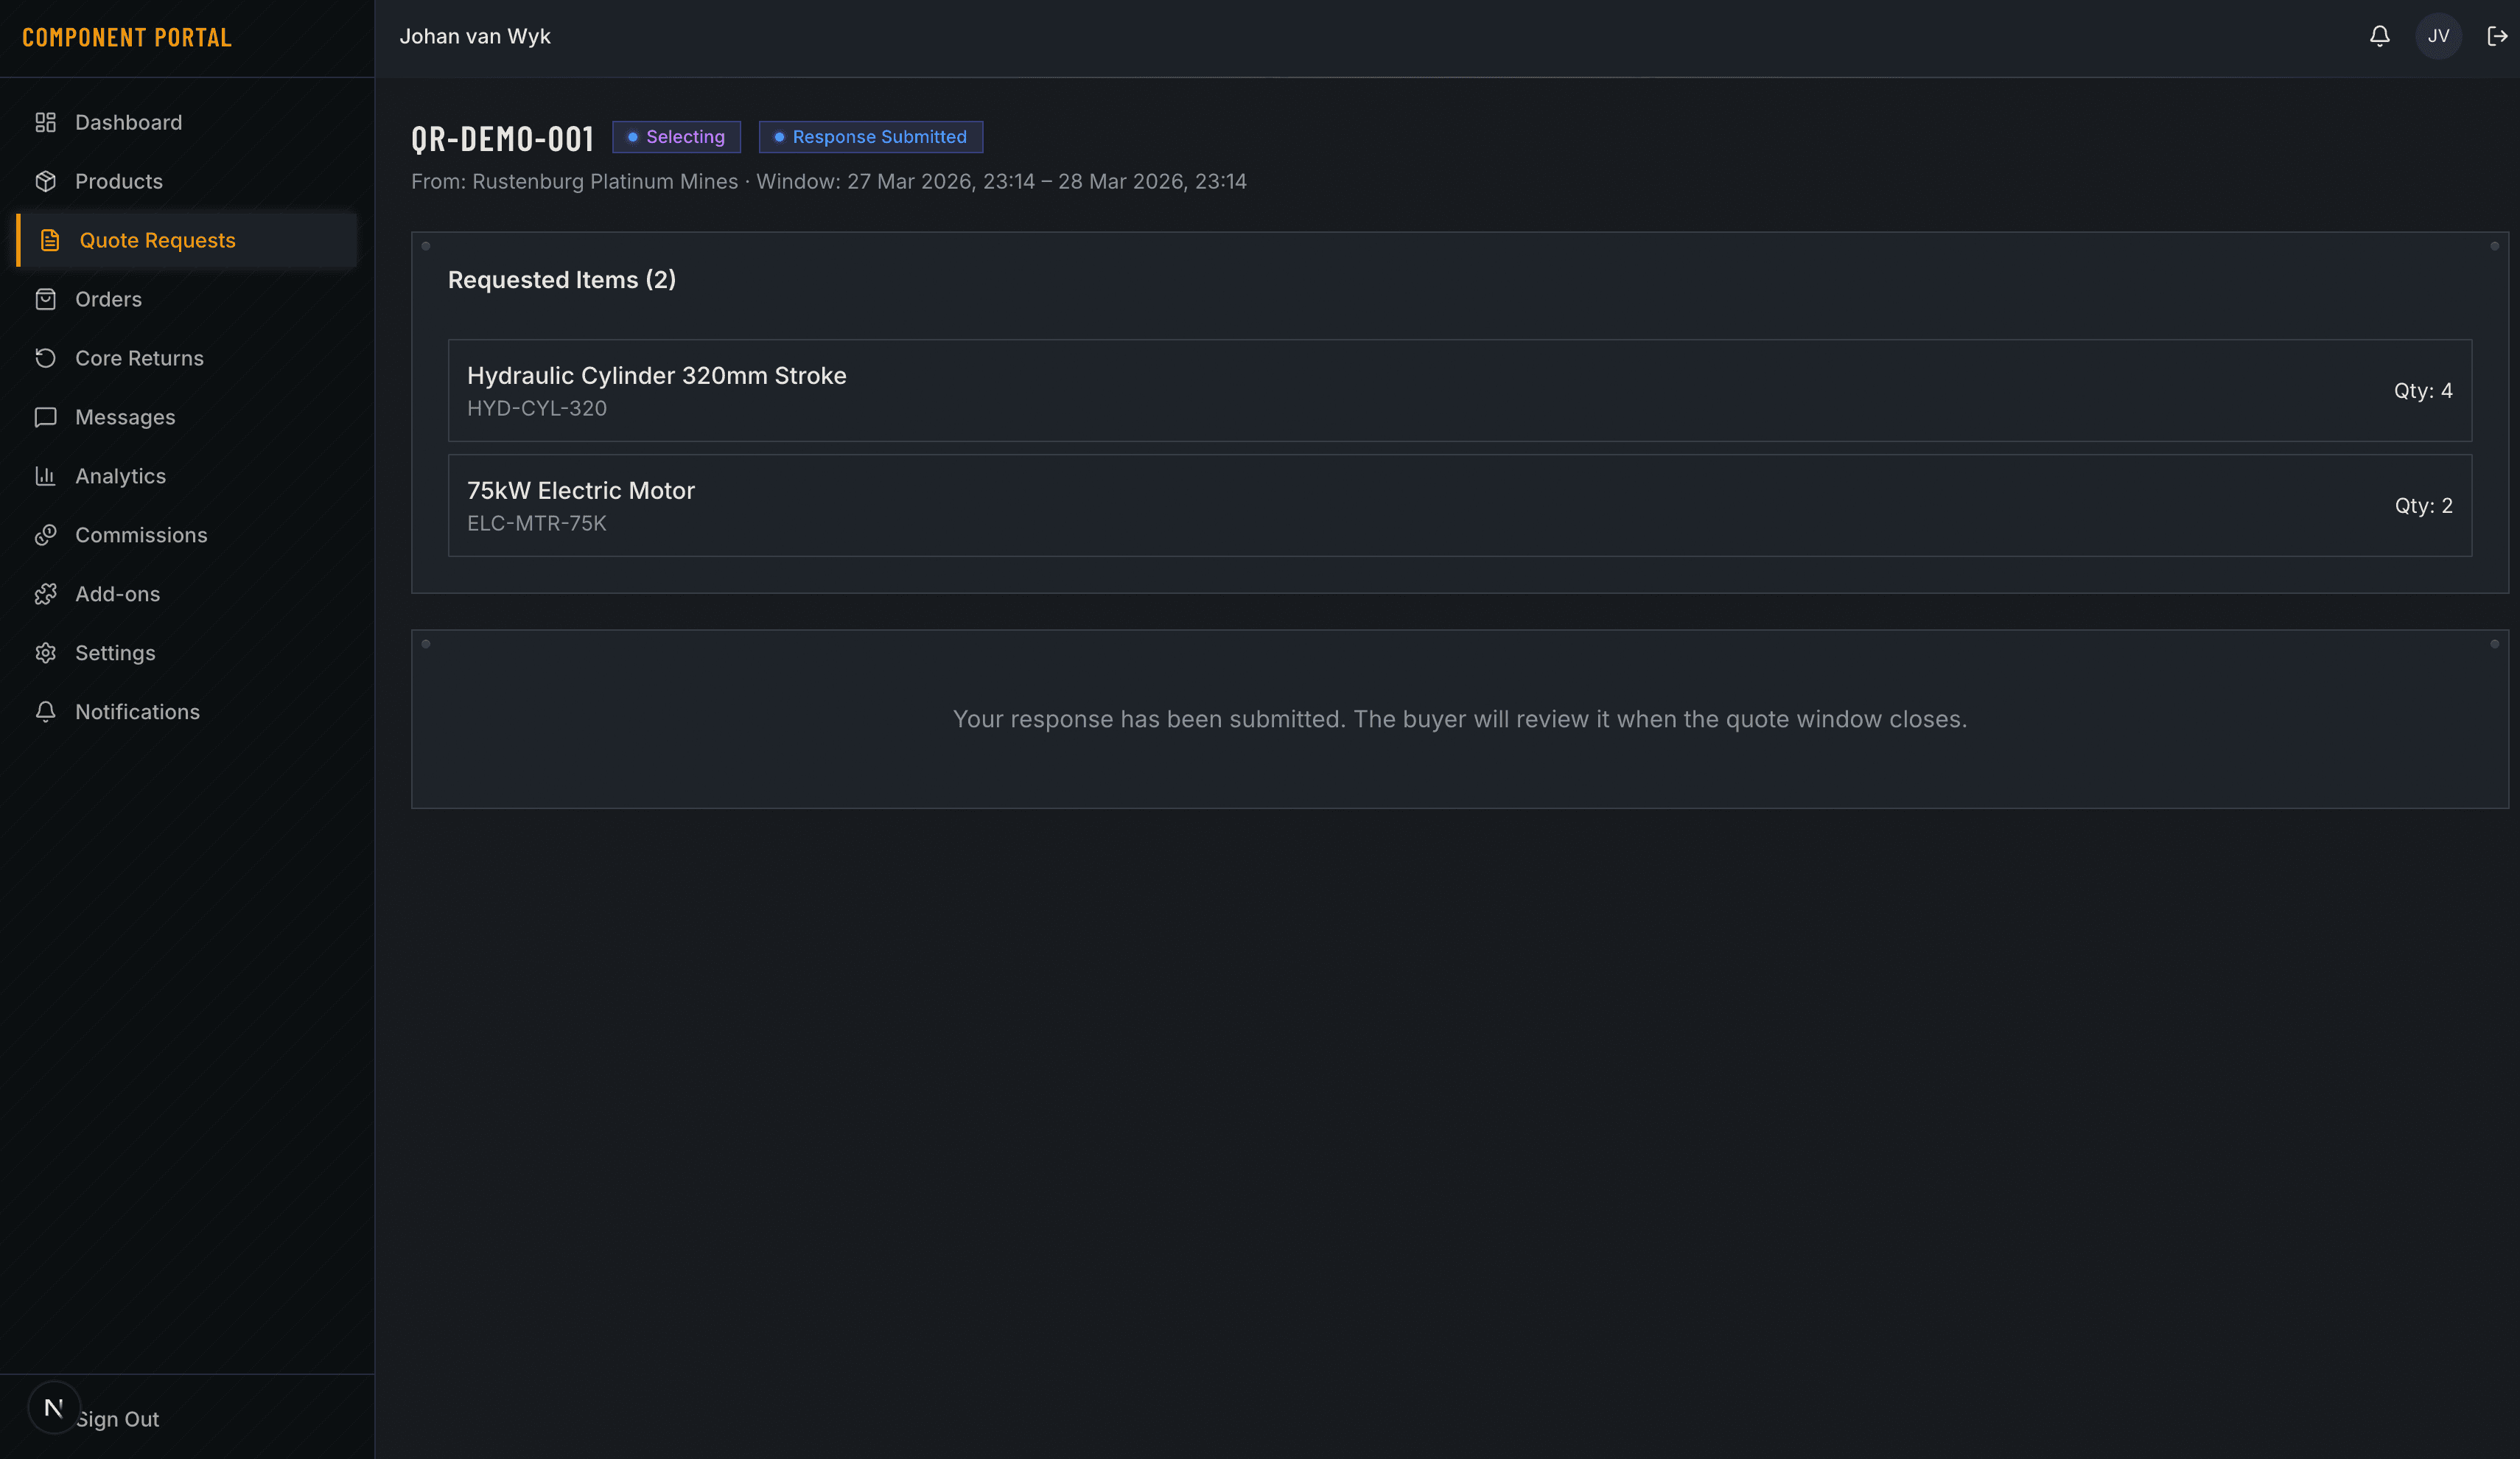
Task: Click the Orders shopping bag icon
Action: [45, 299]
